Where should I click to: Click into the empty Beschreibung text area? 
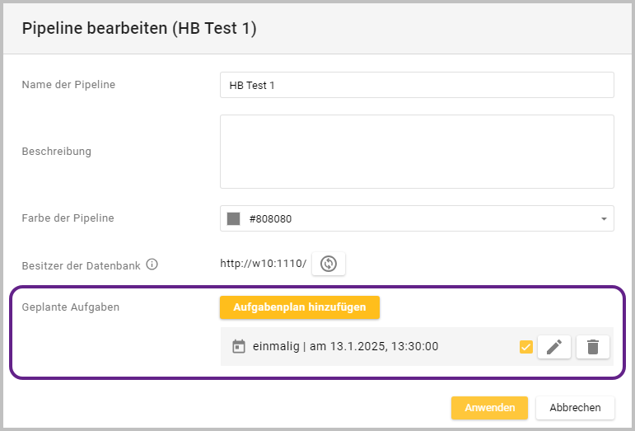(x=416, y=152)
